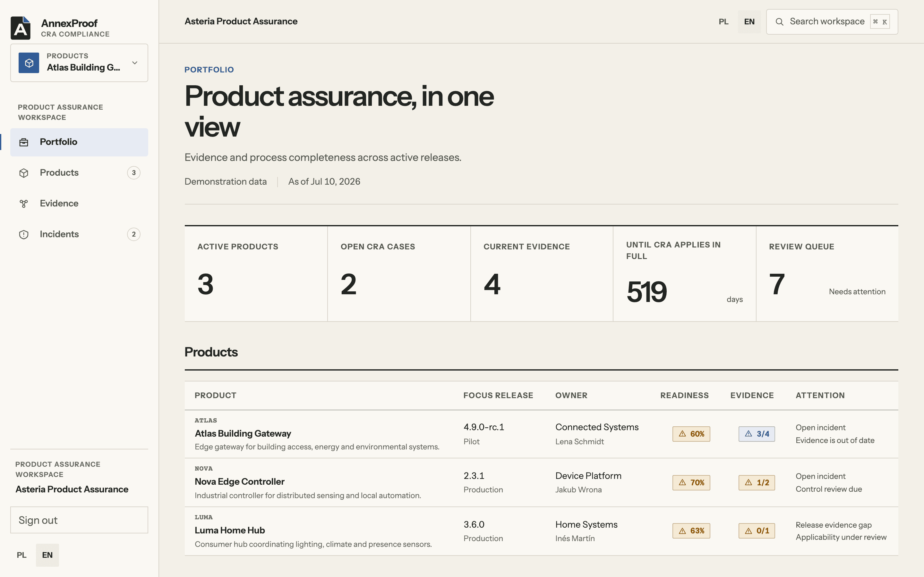Screen dimensions: 924x577
Task: Switch header language to PL
Action: (x=723, y=22)
